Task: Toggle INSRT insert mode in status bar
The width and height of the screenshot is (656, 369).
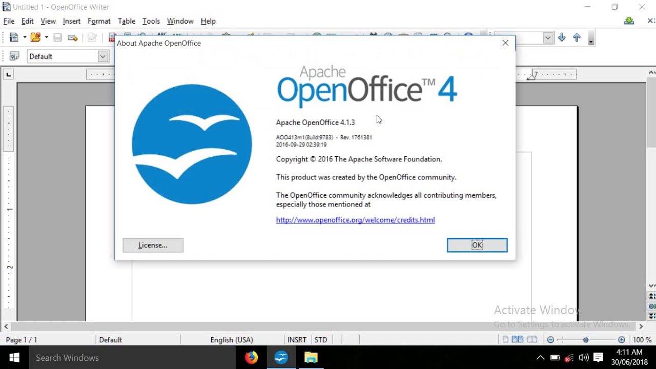Action: [x=297, y=340]
